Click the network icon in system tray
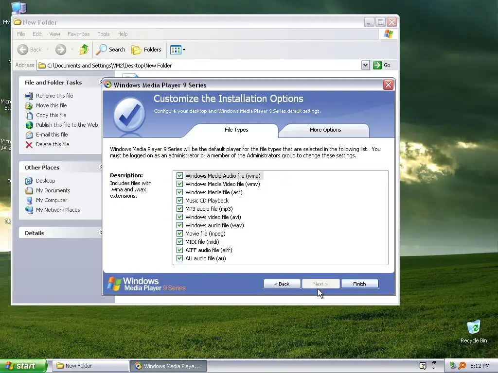Viewport: 498px width, 373px height. click(x=453, y=366)
